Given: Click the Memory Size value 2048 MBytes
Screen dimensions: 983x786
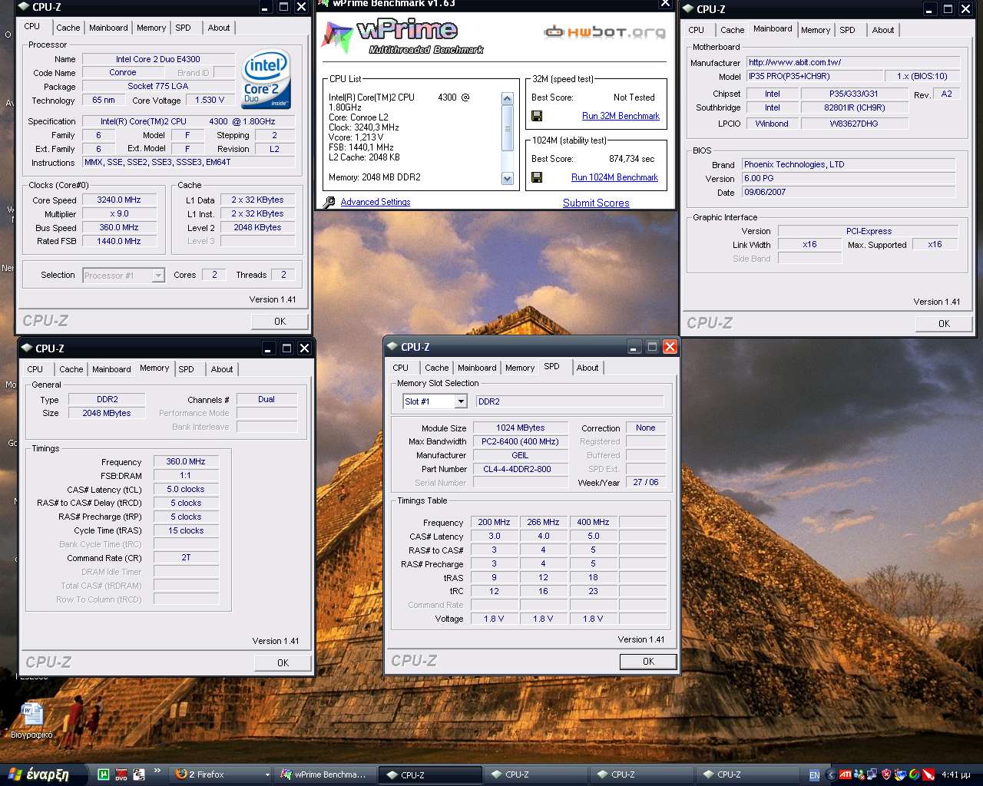Looking at the screenshot, I should point(107,413).
